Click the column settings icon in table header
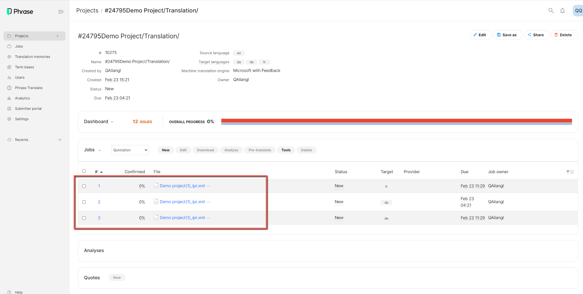583x294 pixels. [x=572, y=172]
